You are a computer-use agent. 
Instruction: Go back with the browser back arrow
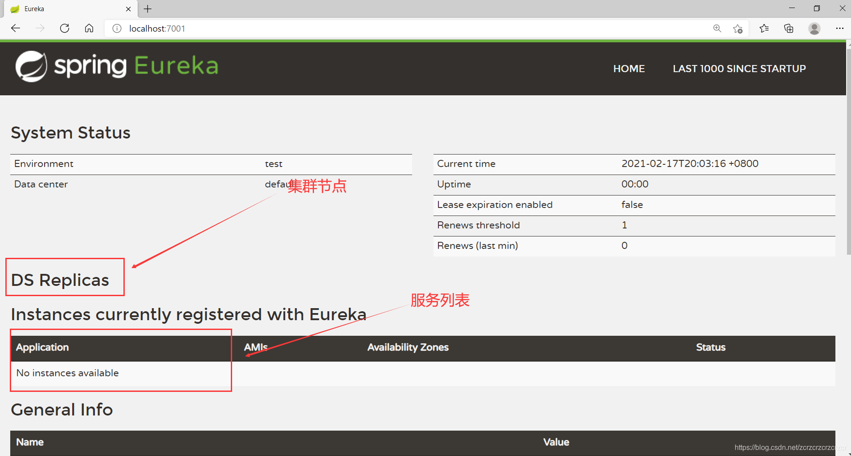pyautogui.click(x=16, y=28)
